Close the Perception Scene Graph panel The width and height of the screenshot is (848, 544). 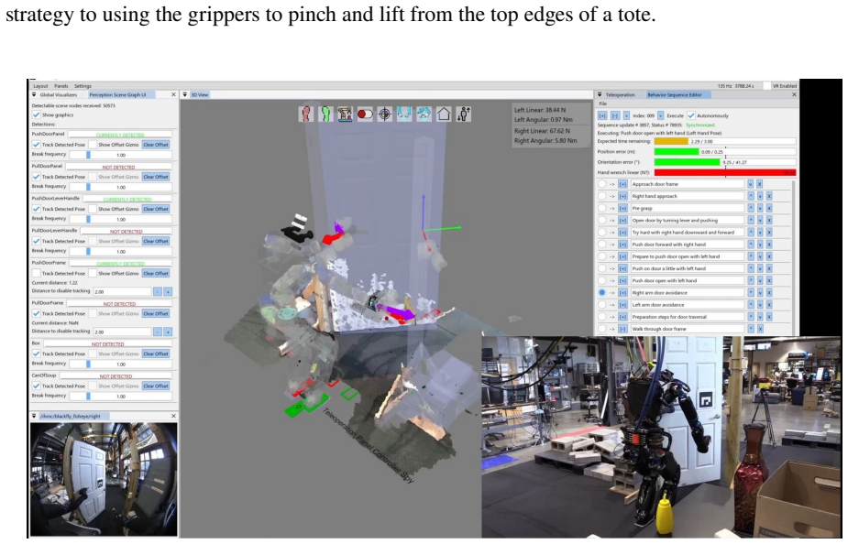(173, 94)
